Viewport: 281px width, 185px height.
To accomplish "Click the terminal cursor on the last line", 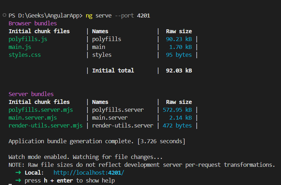I will pyautogui.click(x=10, y=184).
